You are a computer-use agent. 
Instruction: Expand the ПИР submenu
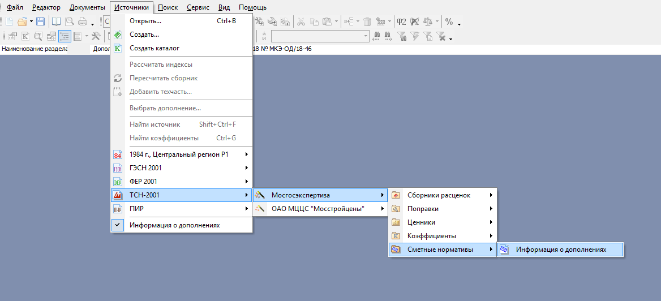182,209
